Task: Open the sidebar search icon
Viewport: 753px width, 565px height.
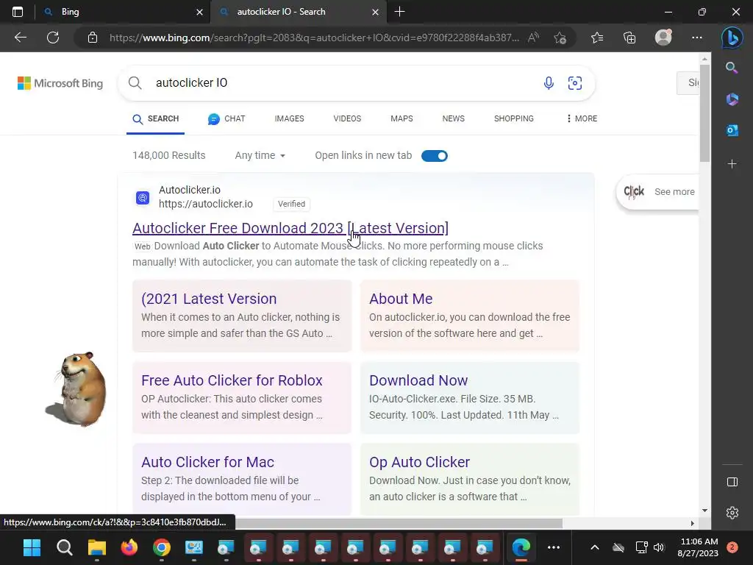Action: pos(732,68)
